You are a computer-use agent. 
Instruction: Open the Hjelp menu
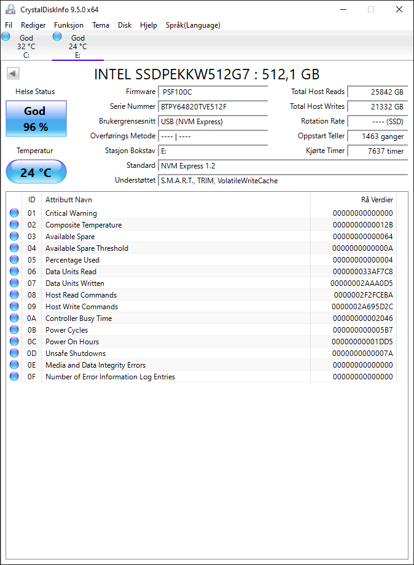148,25
